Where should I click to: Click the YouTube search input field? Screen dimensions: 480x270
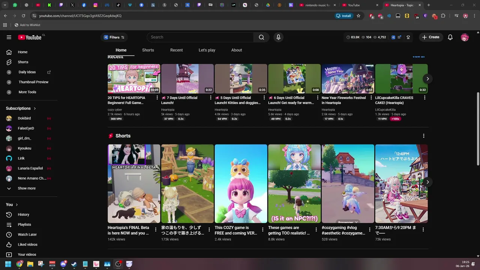pyautogui.click(x=200, y=37)
